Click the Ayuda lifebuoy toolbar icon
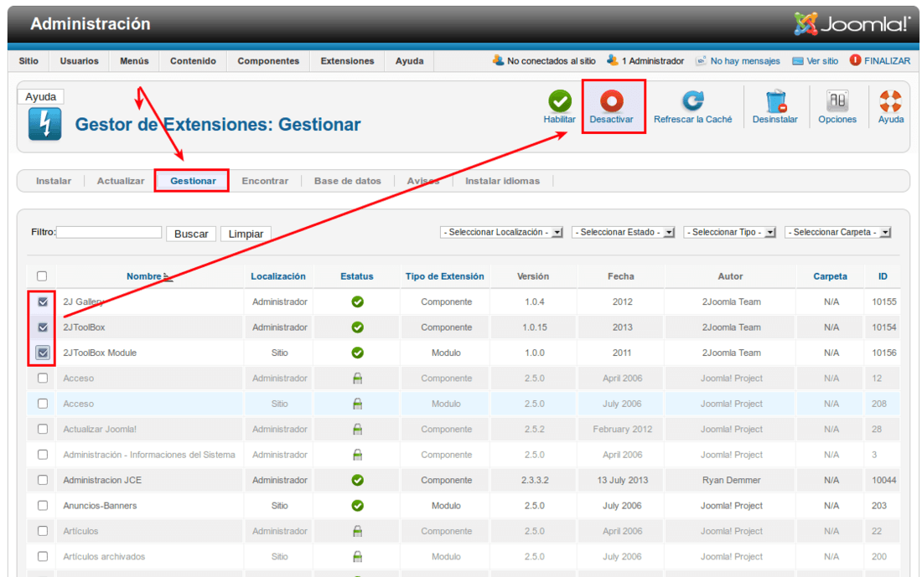Image resolution: width=922 pixels, height=577 pixels. 891,101
